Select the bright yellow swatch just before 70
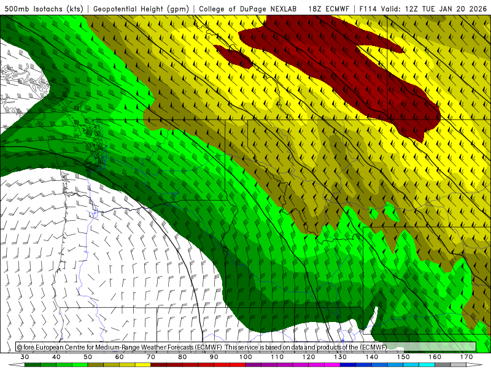Viewport: 491px width, 368px height. (143, 365)
